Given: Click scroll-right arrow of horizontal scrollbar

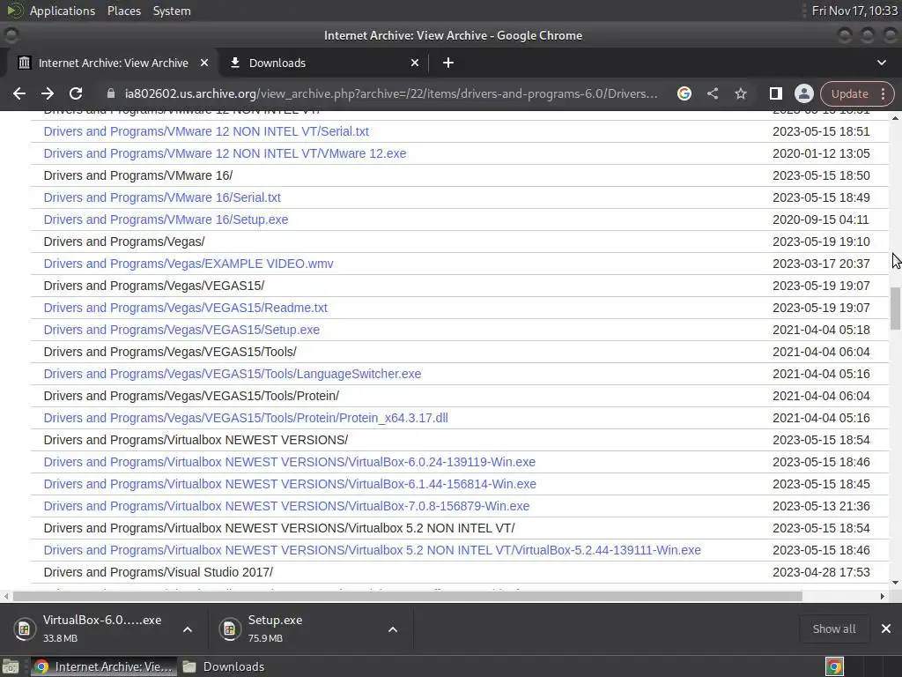Looking at the screenshot, I should coord(883,597).
